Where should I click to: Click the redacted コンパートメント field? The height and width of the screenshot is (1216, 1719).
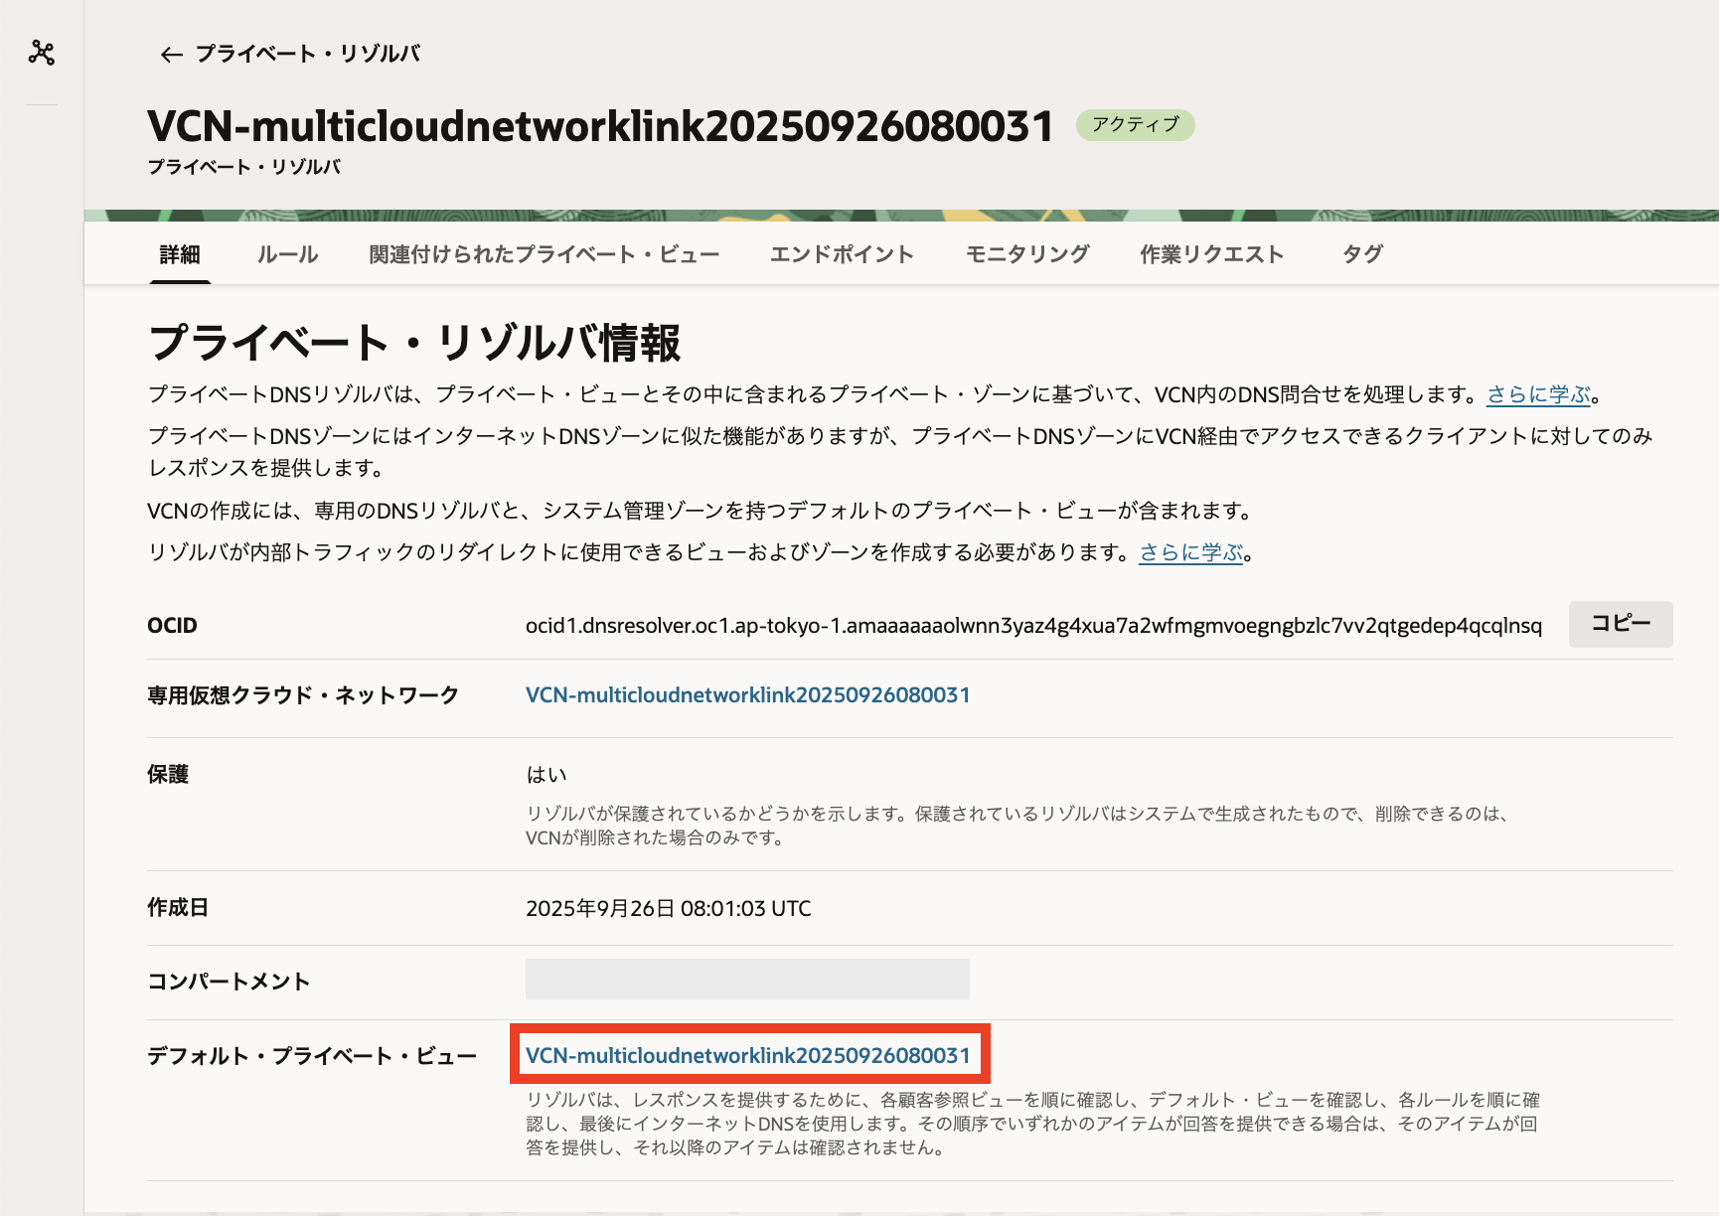(747, 979)
